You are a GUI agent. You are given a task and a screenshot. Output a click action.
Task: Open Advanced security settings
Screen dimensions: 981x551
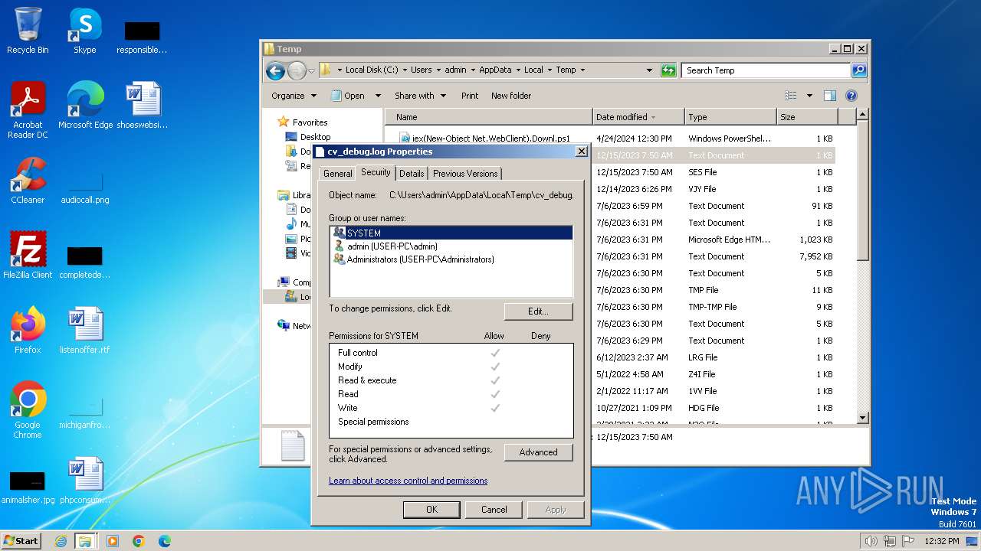coord(538,452)
